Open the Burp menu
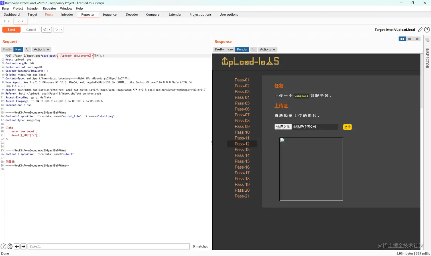 (5, 9)
